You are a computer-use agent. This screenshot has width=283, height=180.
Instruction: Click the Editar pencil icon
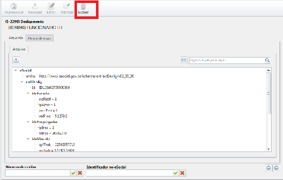click(51, 6)
